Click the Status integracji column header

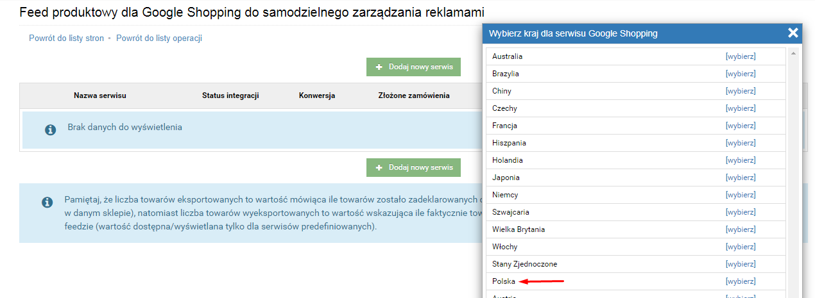[x=230, y=95]
